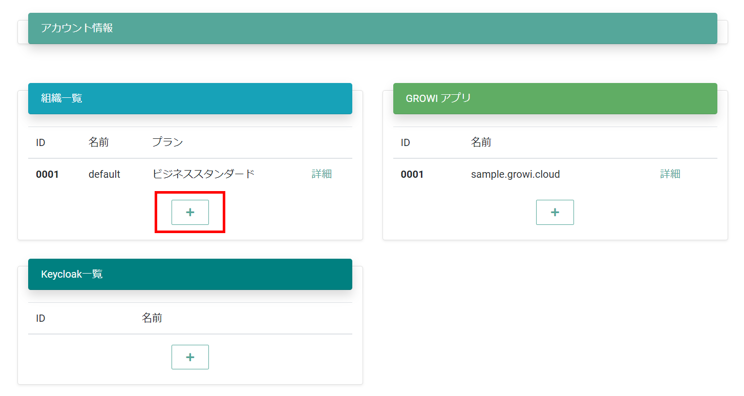Click the Keycloak一覧 card header
This screenshot has width=744, height=396.
point(190,274)
